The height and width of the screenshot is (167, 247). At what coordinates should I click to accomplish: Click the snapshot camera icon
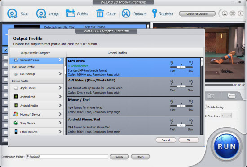(211, 96)
